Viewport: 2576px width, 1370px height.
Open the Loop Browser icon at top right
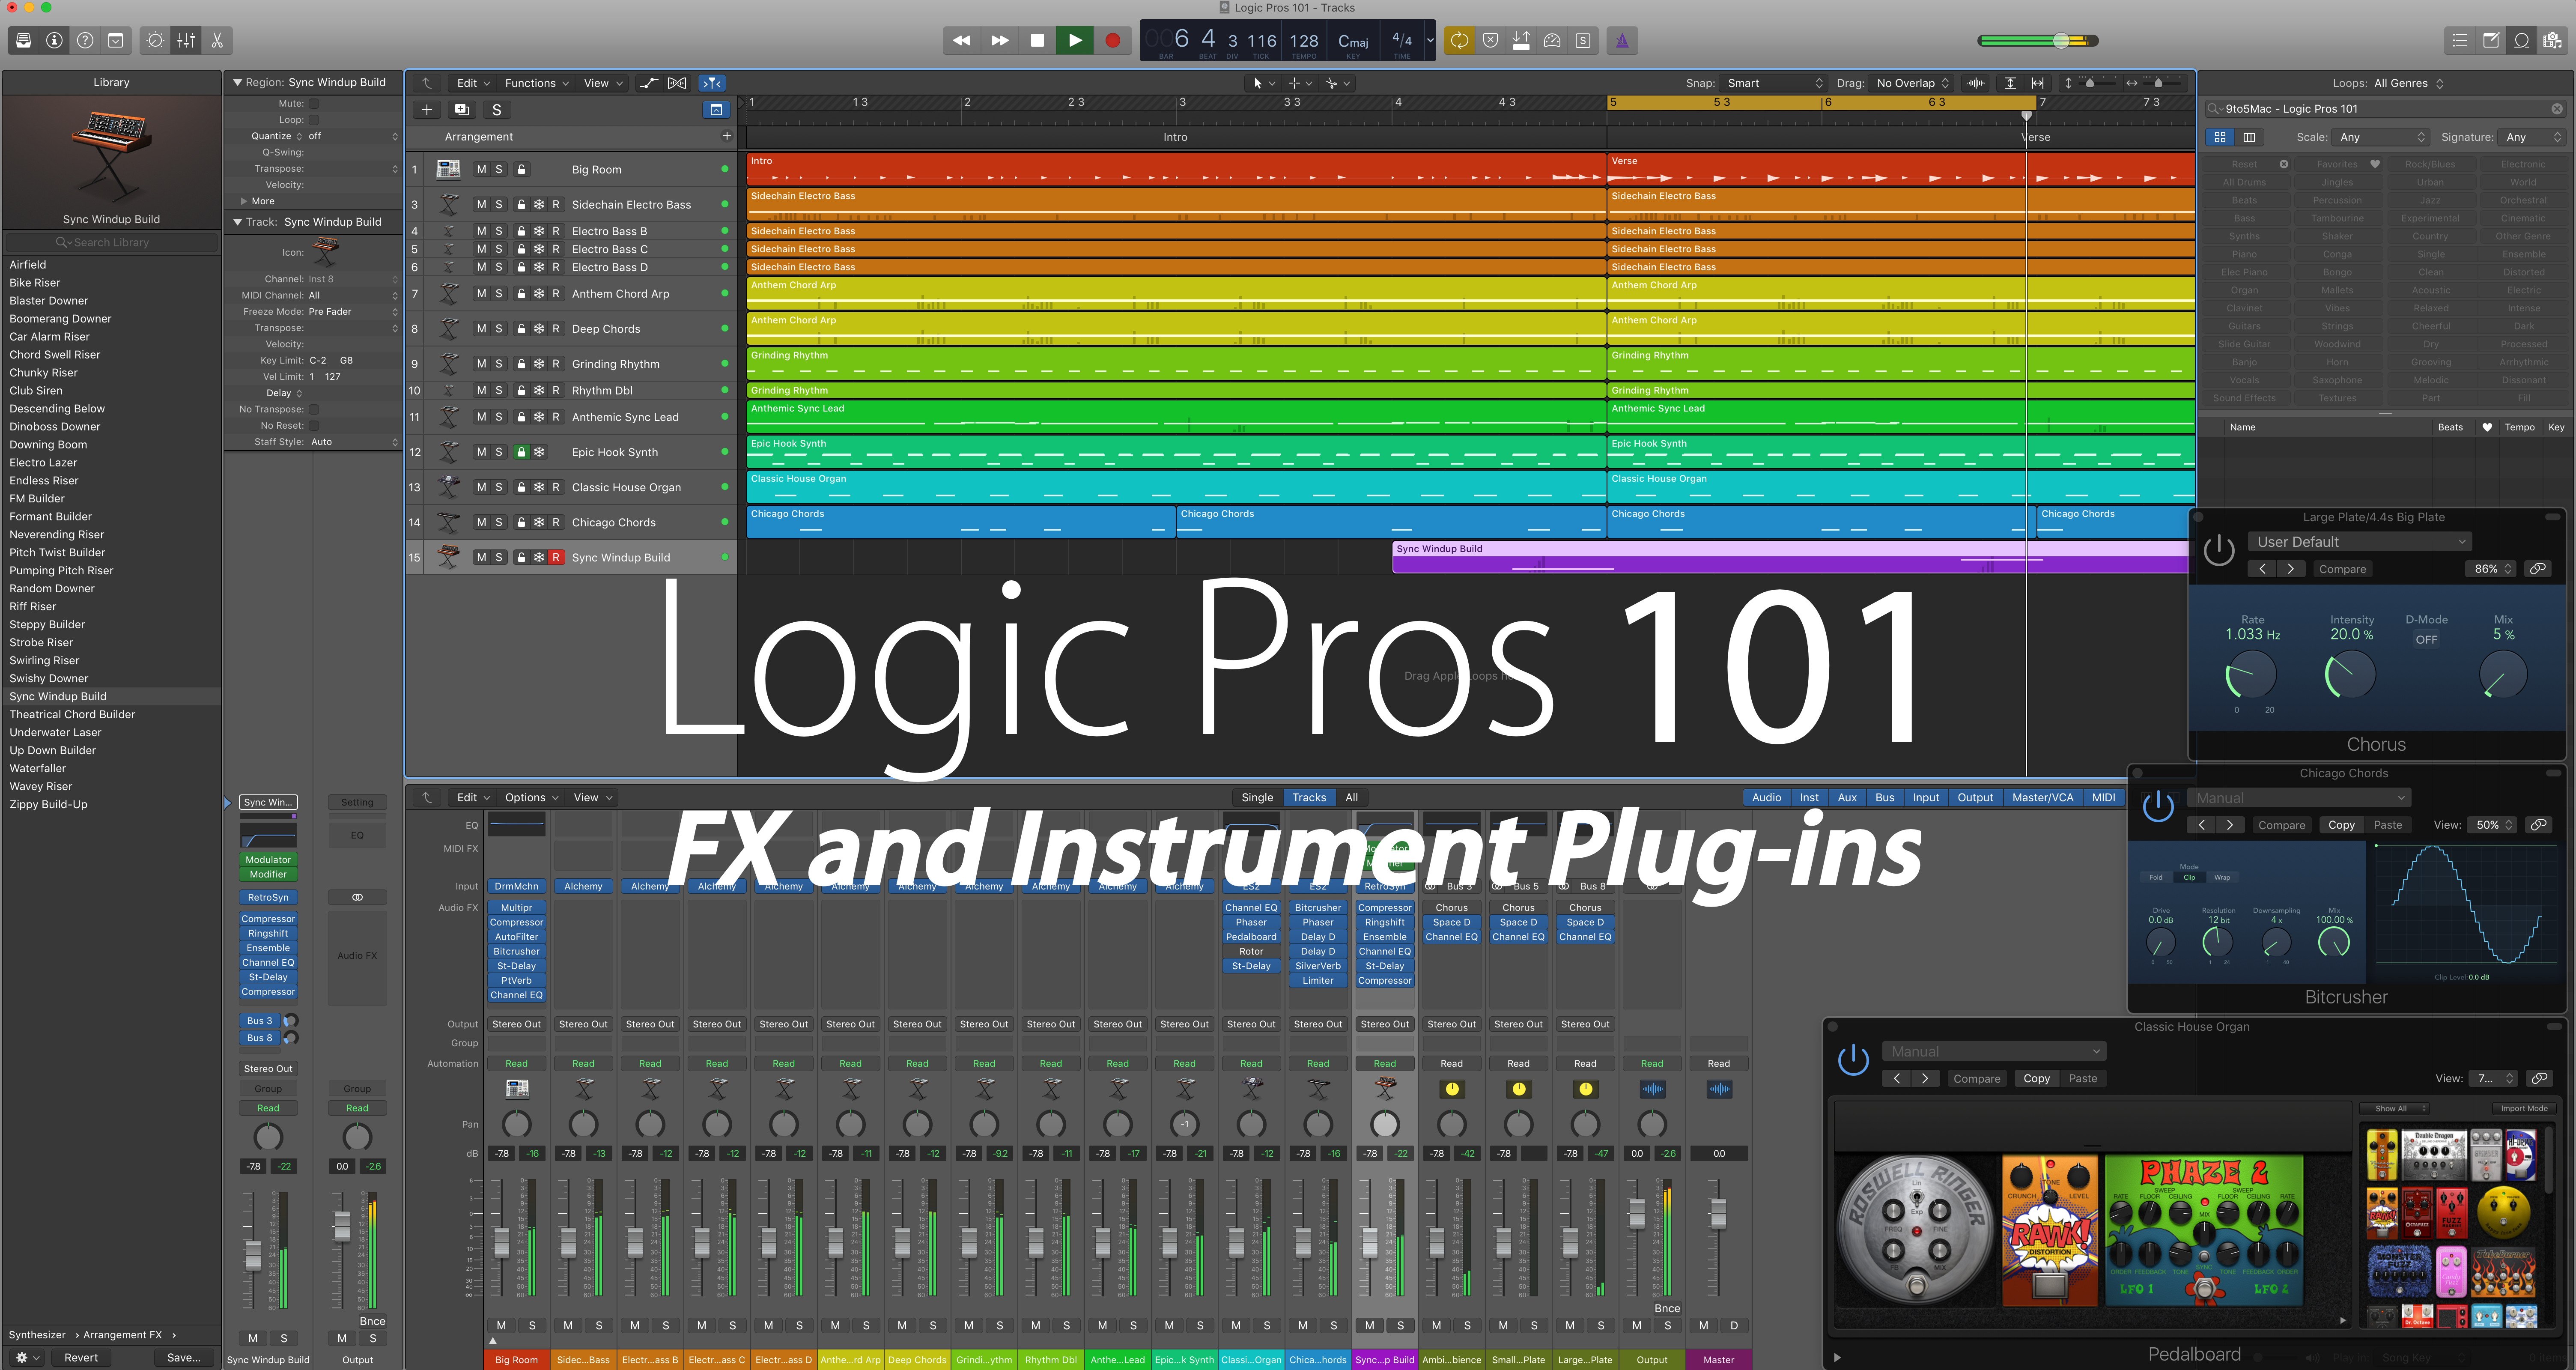point(2521,40)
